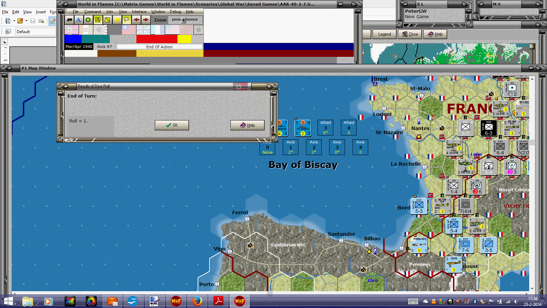Click the green circle toolbar icon
547x308 pixels.
[88, 20]
